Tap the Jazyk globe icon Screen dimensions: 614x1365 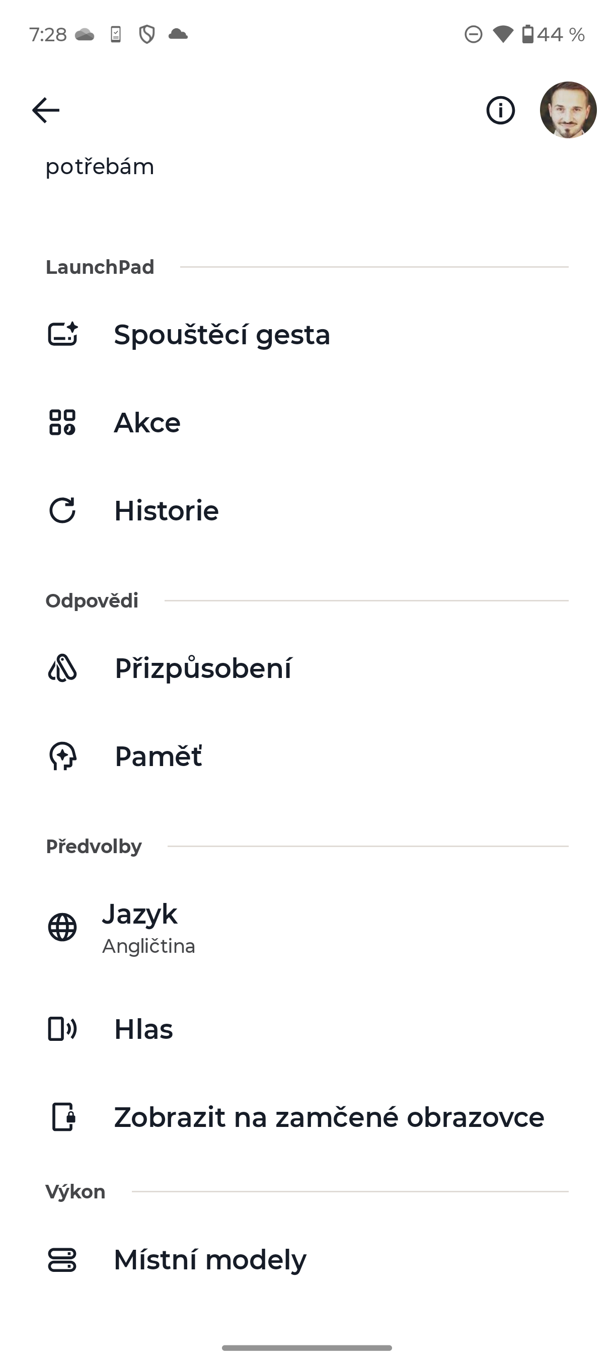tap(62, 927)
